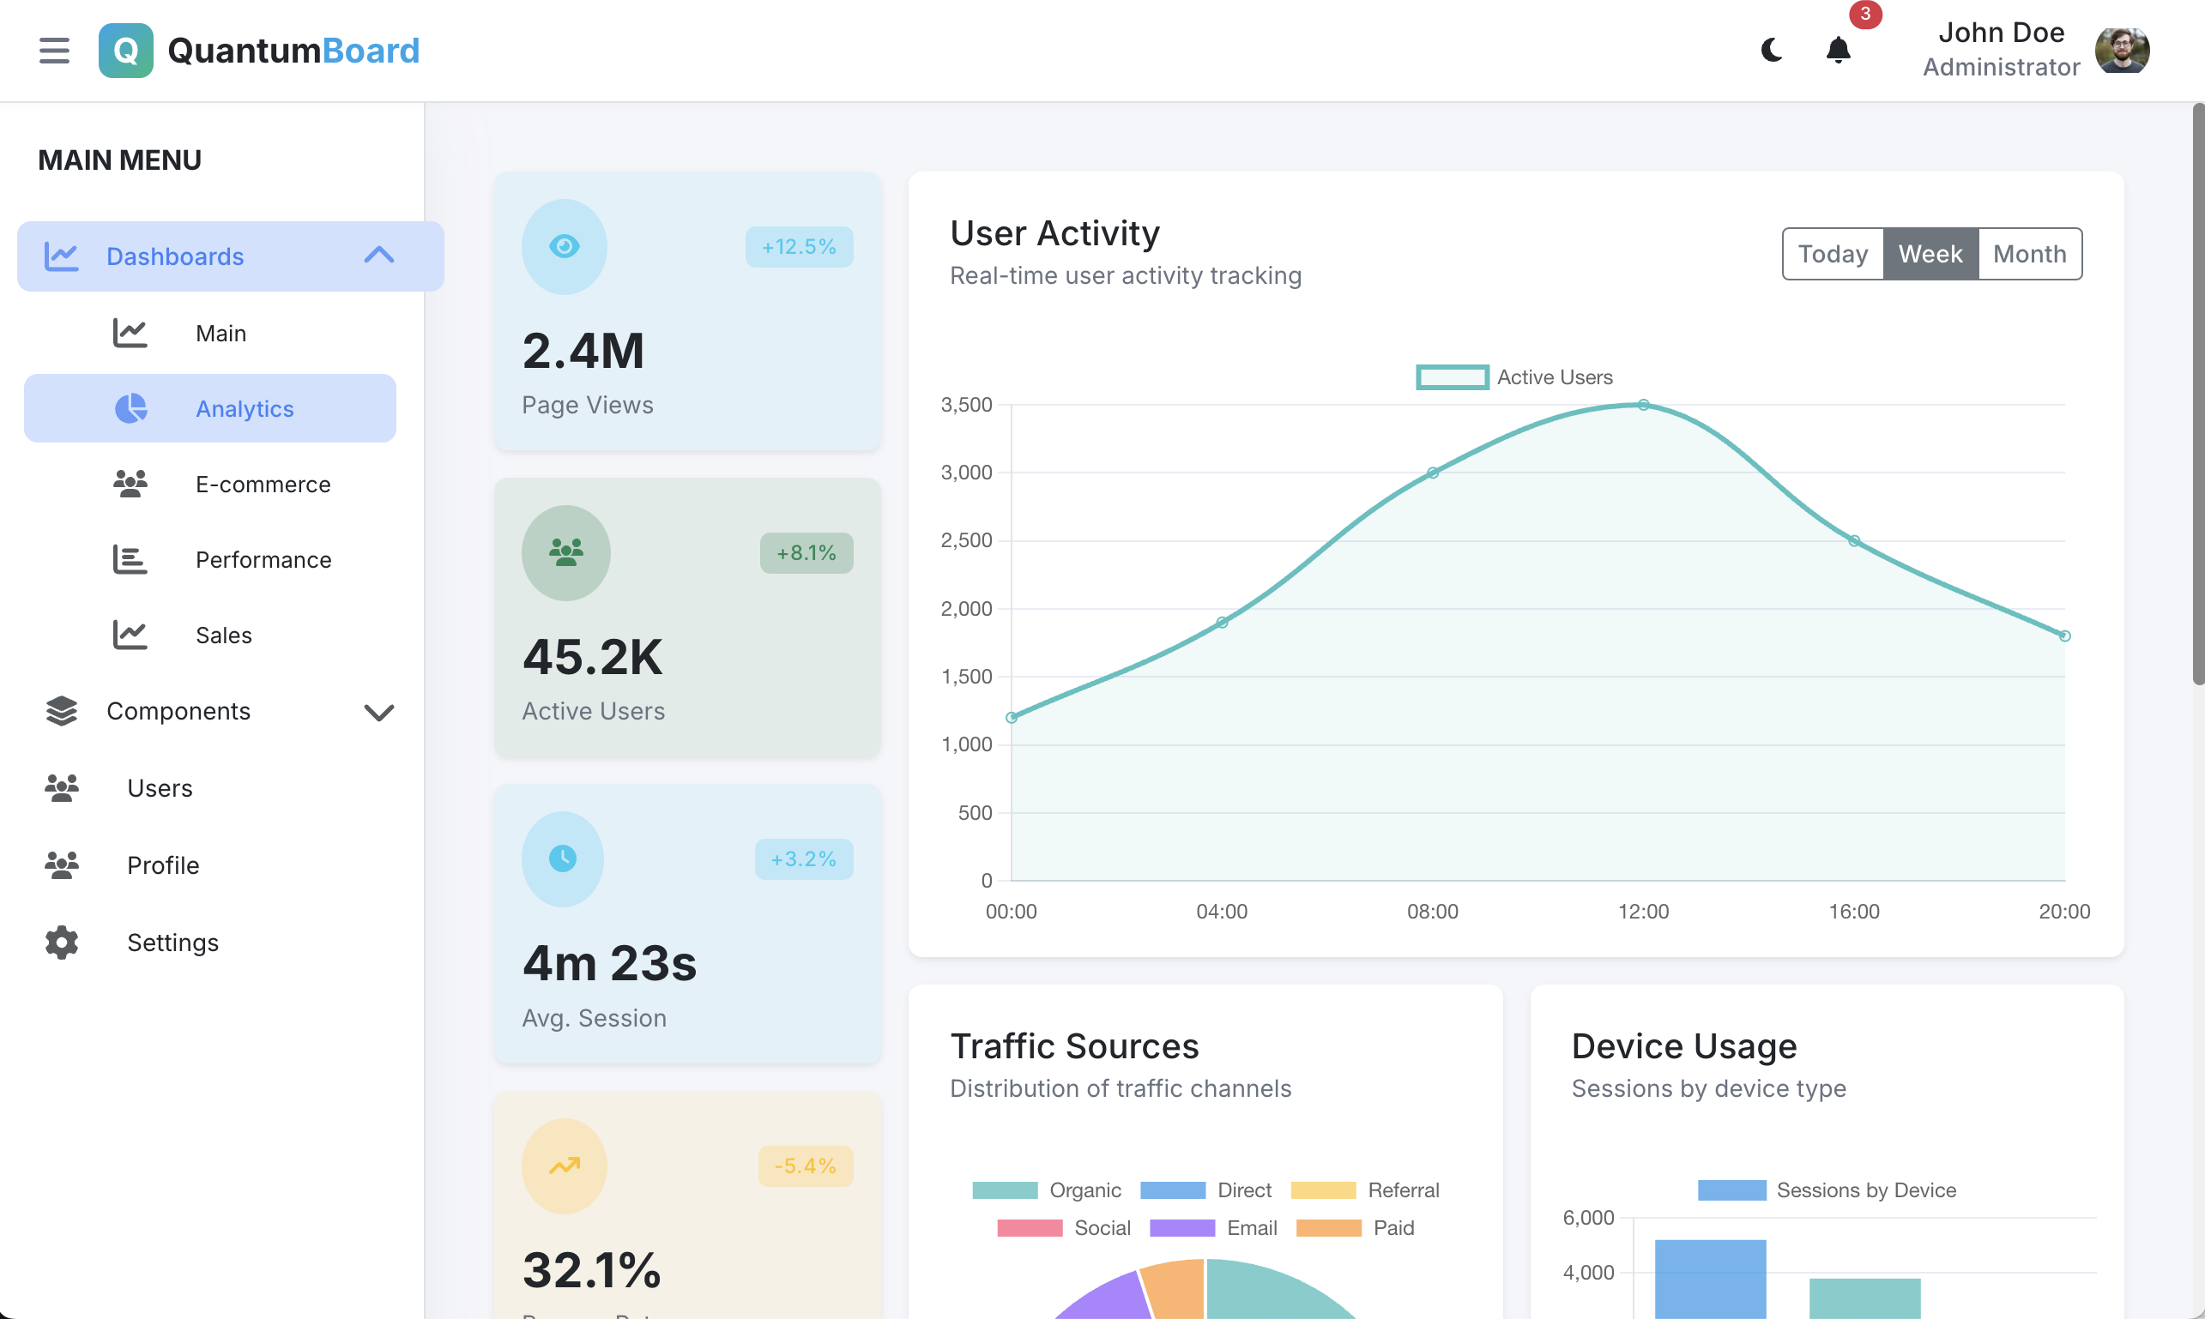
Task: Open the Week tab selector
Action: [x=1930, y=253]
